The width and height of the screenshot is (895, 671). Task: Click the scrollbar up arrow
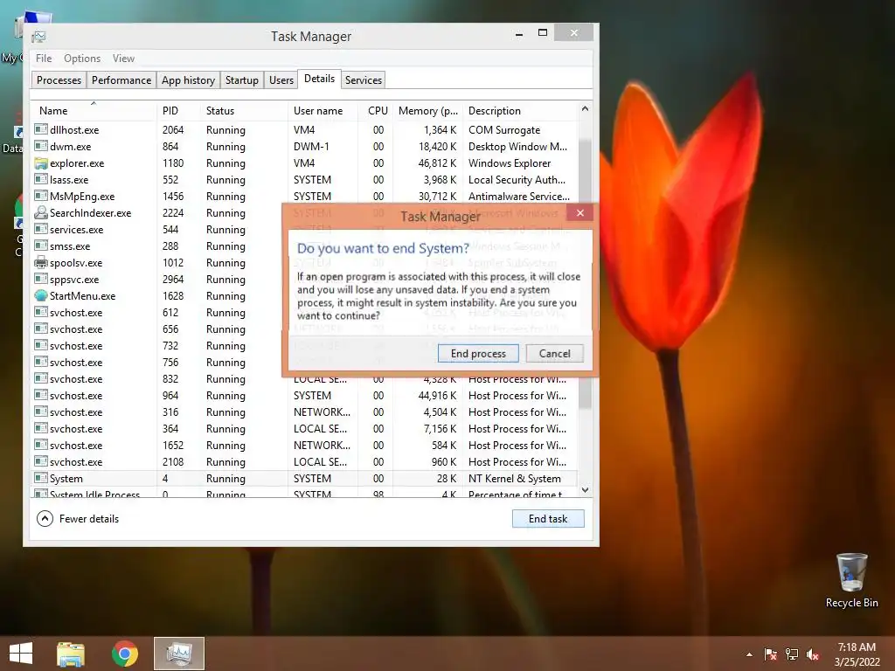585,108
